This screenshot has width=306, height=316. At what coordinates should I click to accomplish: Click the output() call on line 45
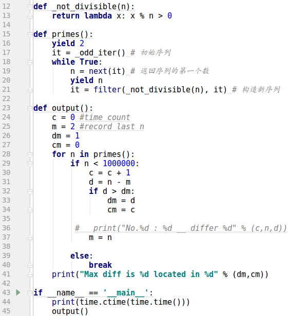(x=70, y=311)
